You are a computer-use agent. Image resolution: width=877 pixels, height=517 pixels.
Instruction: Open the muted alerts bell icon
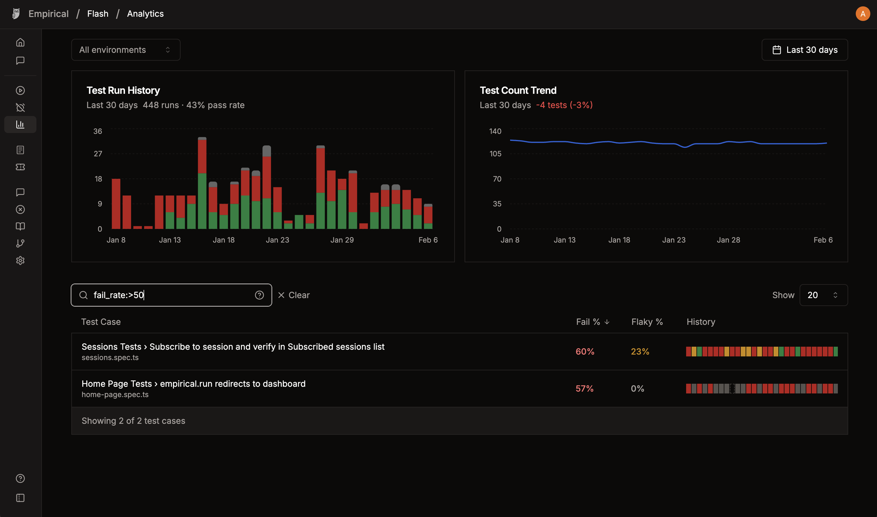point(20,107)
